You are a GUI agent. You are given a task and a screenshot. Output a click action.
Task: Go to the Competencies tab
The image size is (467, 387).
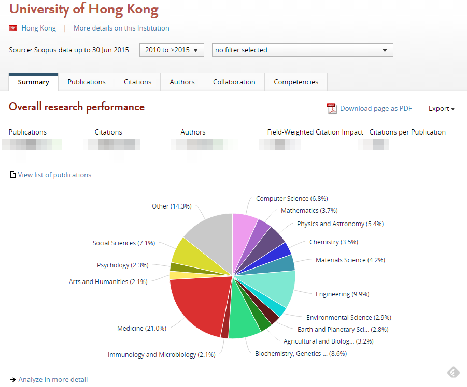tap(296, 82)
